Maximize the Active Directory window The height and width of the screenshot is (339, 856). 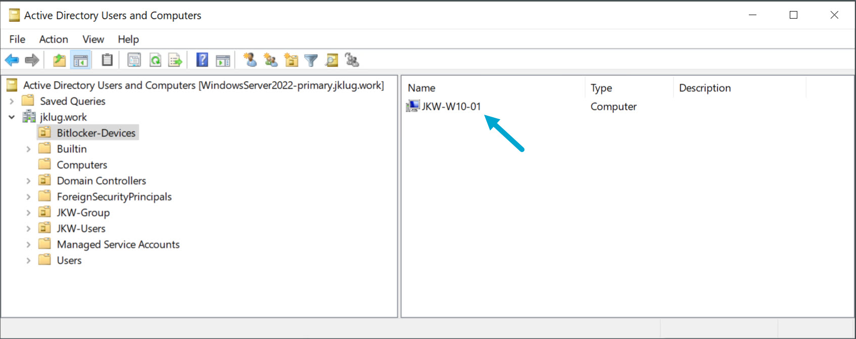point(793,15)
